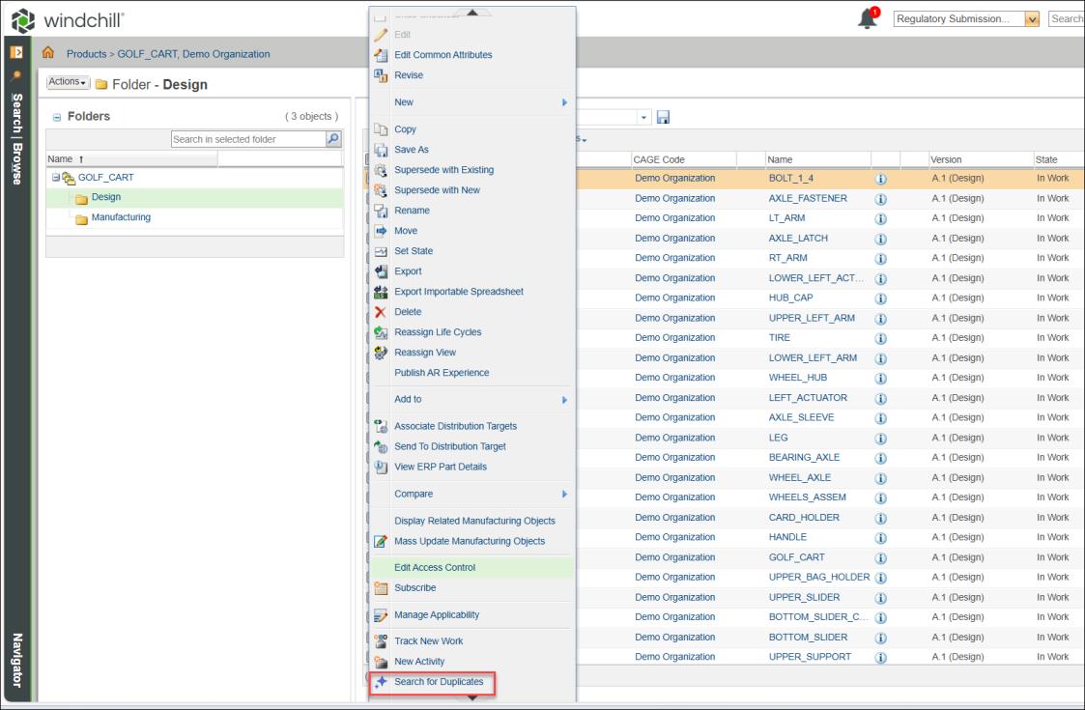
Task: Open the BEARING_AXLE part link
Action: pyautogui.click(x=804, y=458)
